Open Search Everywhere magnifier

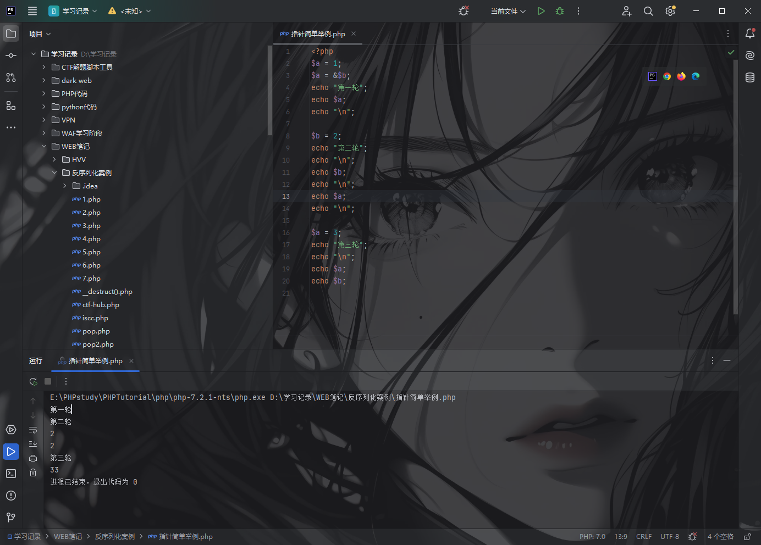tap(648, 11)
